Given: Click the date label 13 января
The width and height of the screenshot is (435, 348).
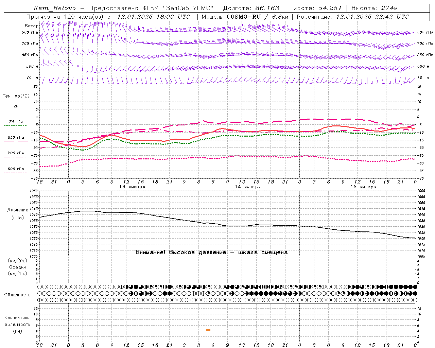Looking at the screenshot, I should [132, 187].
